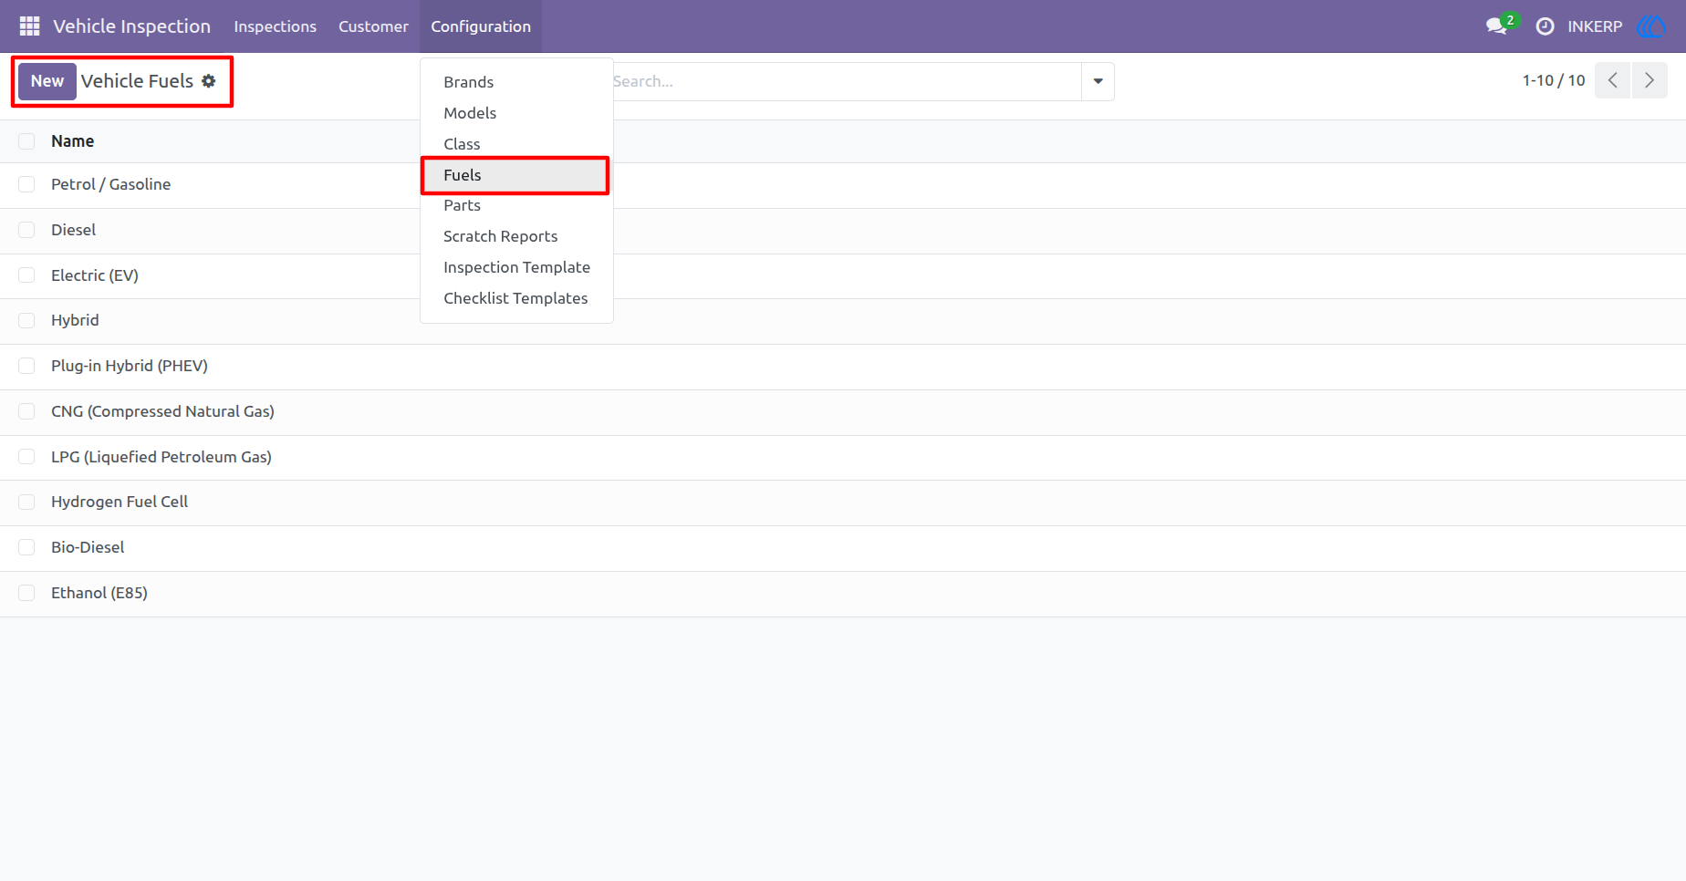The width and height of the screenshot is (1686, 881).
Task: Open the Bio-Diesel fuel record
Action: coord(88,547)
